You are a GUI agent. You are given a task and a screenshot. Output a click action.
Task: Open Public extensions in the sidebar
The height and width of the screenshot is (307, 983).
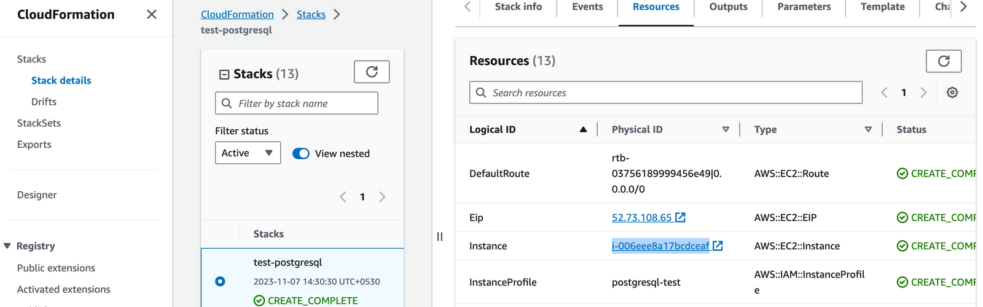pos(56,268)
